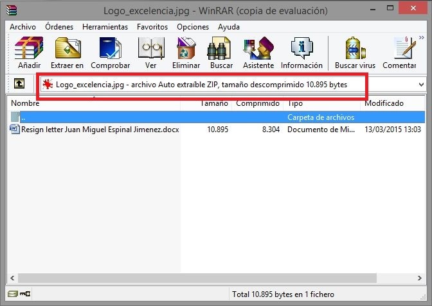Open the Opciones menu
Viewport: 432px width, 306px height.
pyautogui.click(x=193, y=27)
